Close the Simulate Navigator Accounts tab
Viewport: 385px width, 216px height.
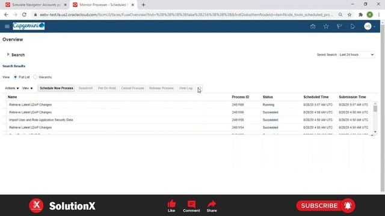point(66,5)
